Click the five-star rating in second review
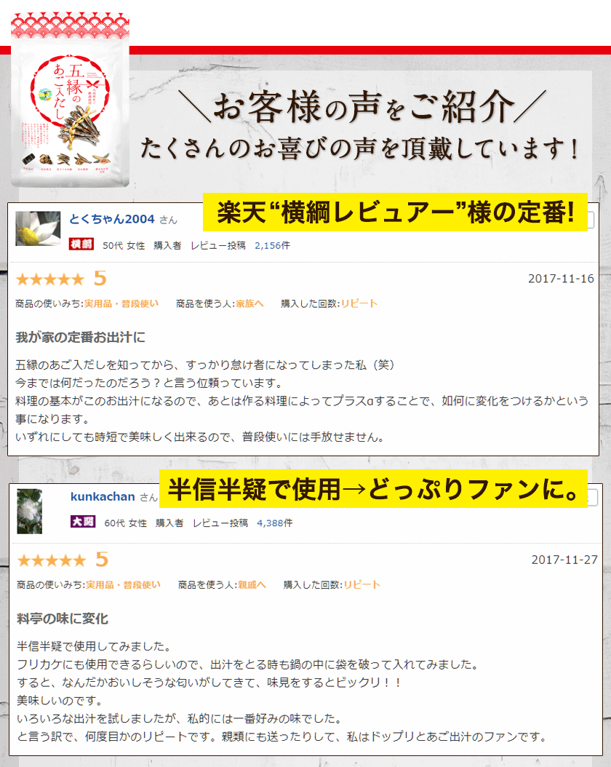Image resolution: width=611 pixels, height=767 pixels. tap(52, 560)
